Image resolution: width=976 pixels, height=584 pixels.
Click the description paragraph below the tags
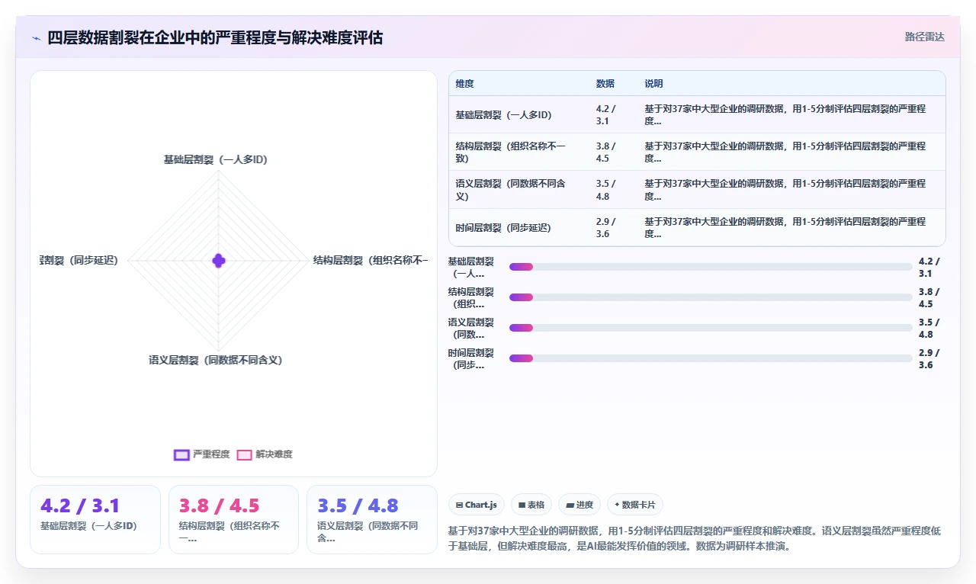tap(695, 538)
